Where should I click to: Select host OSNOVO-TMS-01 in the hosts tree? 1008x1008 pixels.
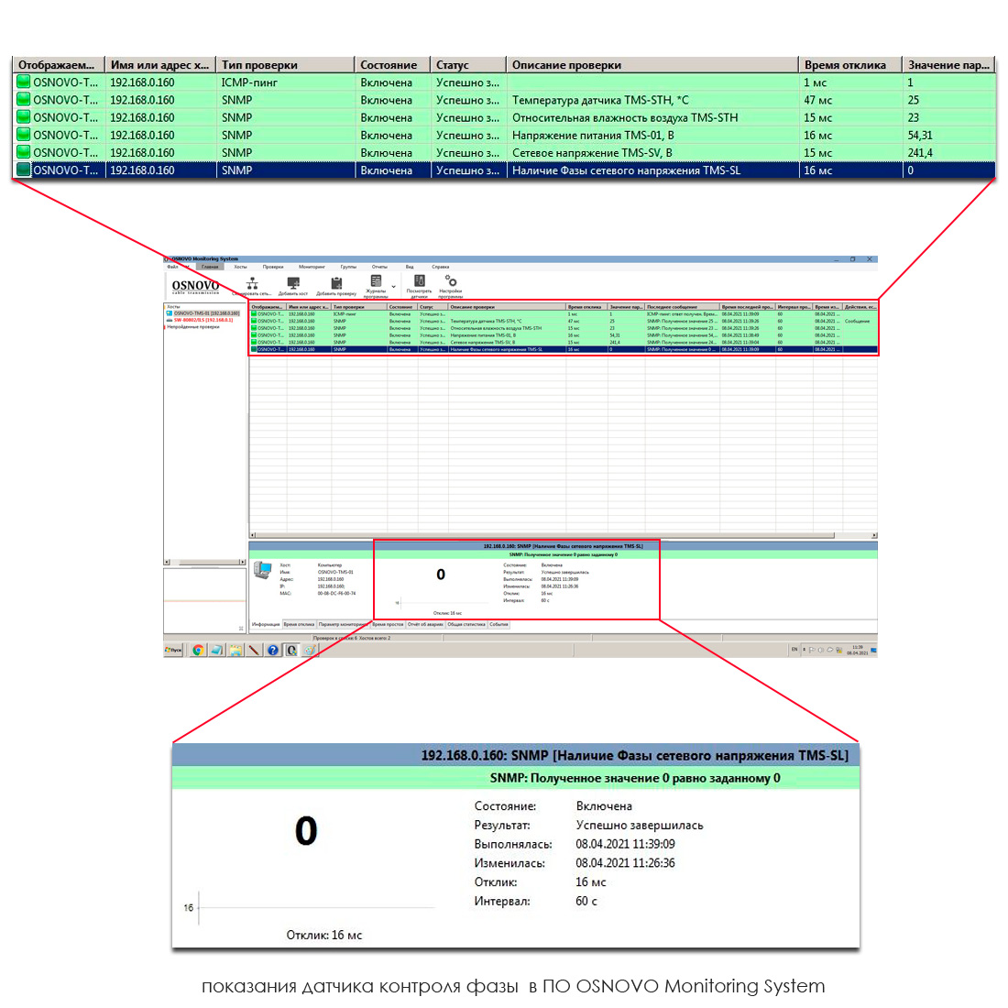(x=205, y=313)
